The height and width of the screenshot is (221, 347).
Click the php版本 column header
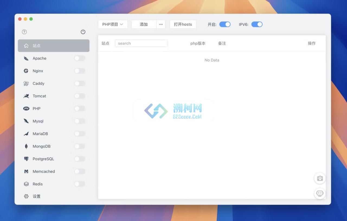(x=198, y=43)
